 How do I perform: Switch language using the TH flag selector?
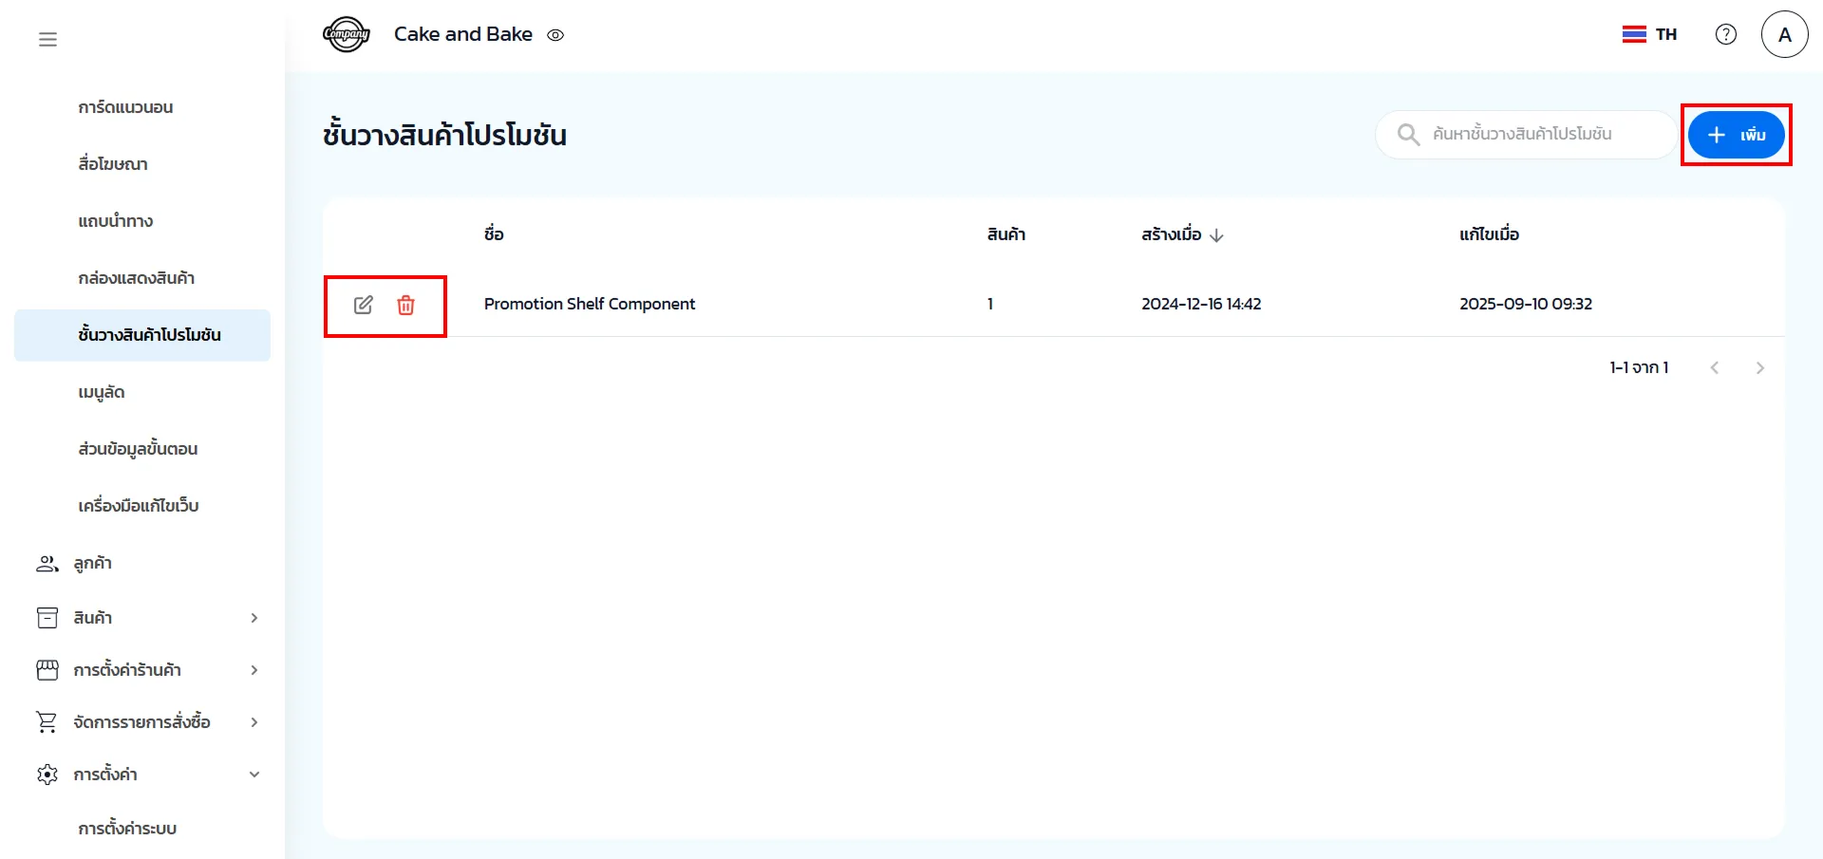click(x=1649, y=34)
